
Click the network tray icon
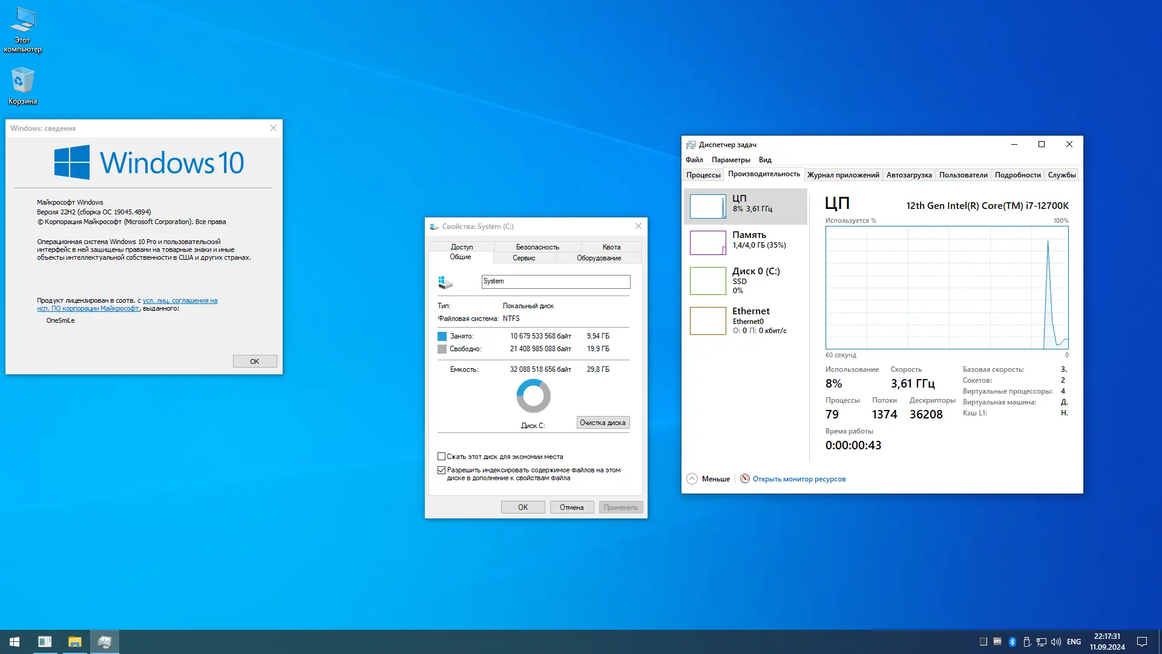tap(1042, 642)
